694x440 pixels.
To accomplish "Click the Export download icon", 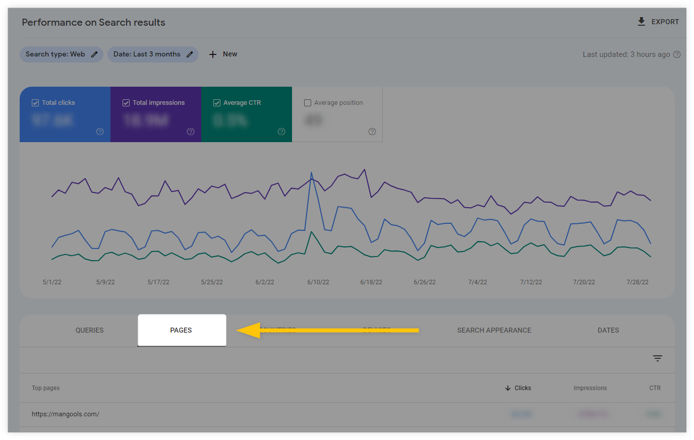I will [641, 21].
